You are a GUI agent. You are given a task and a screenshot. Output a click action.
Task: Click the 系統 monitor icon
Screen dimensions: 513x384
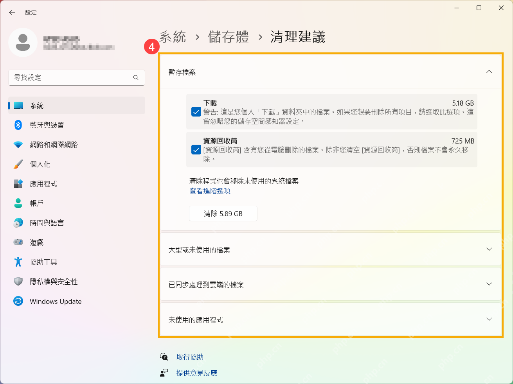[x=18, y=106]
